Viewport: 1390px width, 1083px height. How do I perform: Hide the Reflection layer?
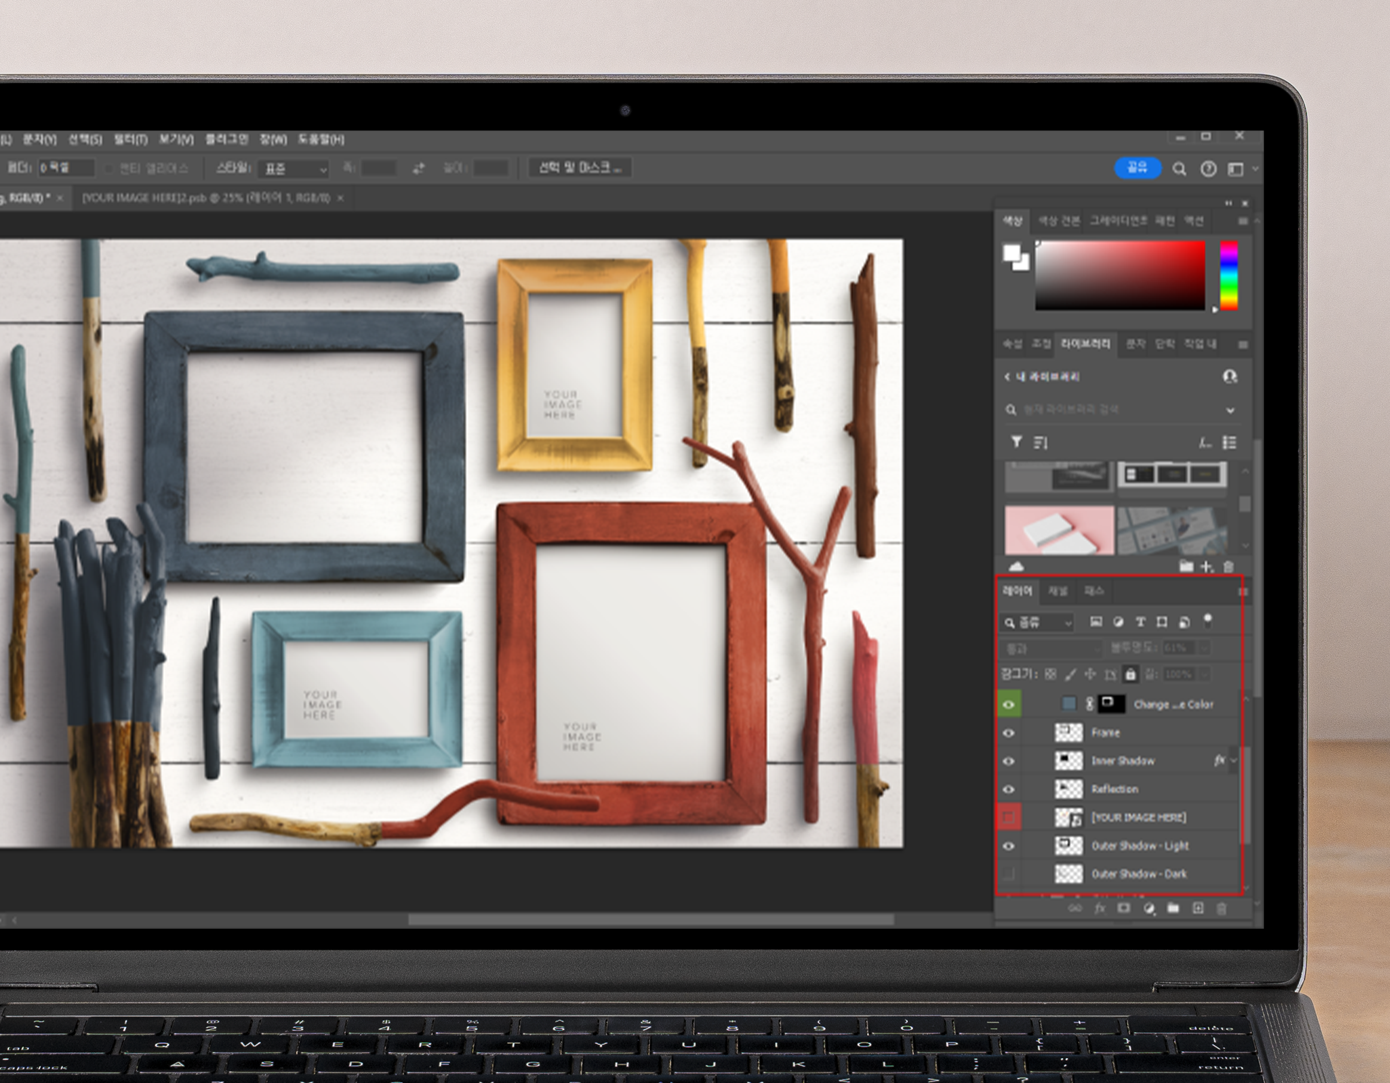pos(1009,789)
